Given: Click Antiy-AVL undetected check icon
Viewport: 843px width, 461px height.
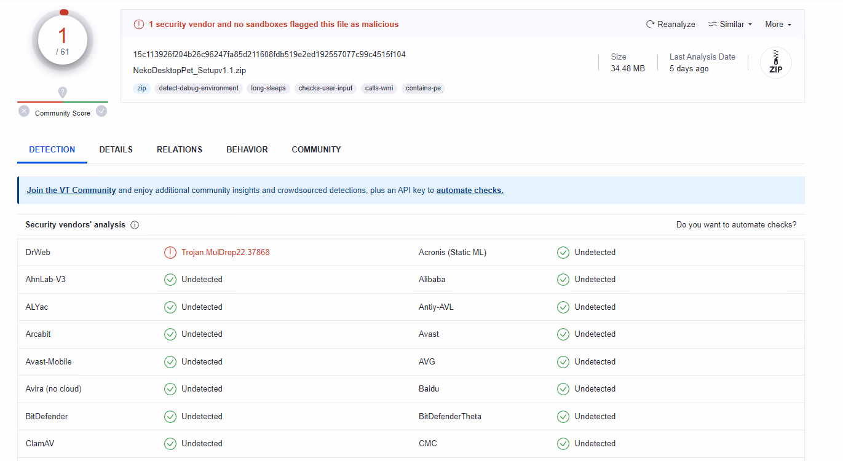Looking at the screenshot, I should [563, 307].
